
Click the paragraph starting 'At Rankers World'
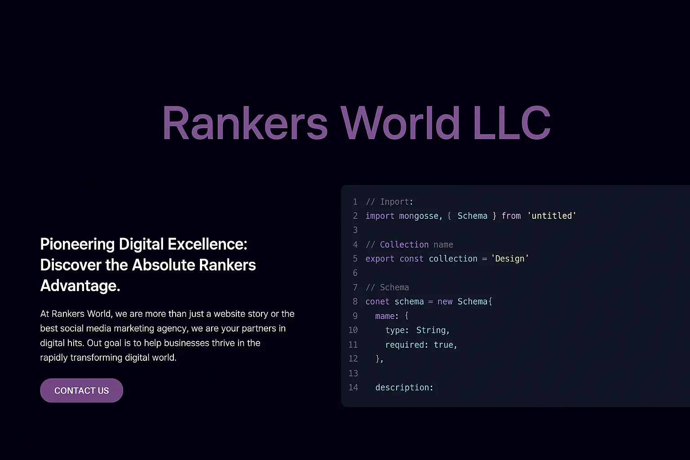[x=167, y=336]
